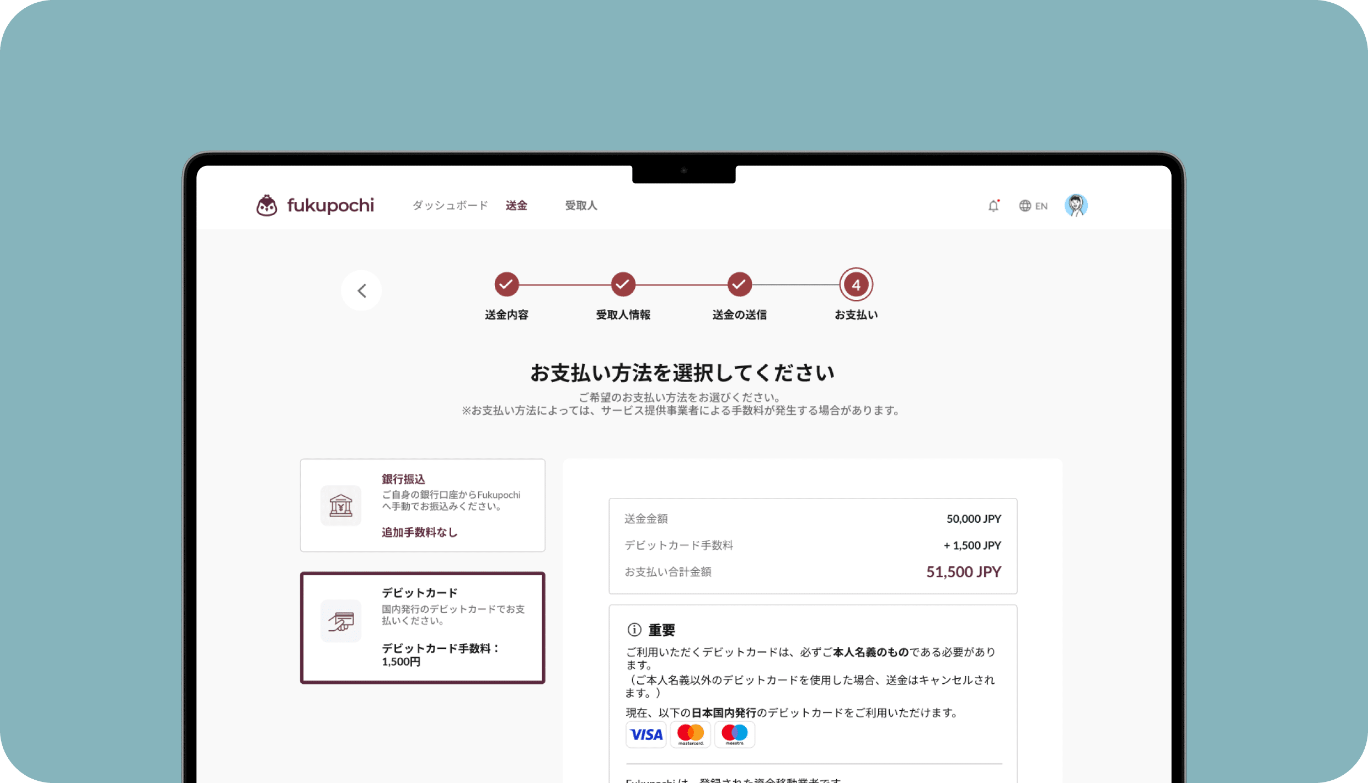
Task: Click the fukupochi penguin logo icon
Action: coord(267,206)
